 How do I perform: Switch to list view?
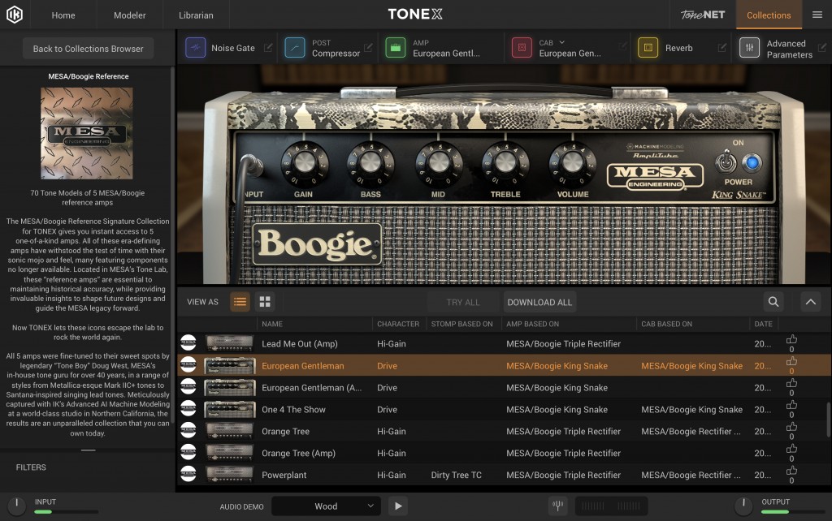pos(240,302)
